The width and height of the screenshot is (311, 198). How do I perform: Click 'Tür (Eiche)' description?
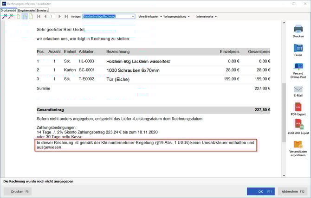(x=118, y=79)
